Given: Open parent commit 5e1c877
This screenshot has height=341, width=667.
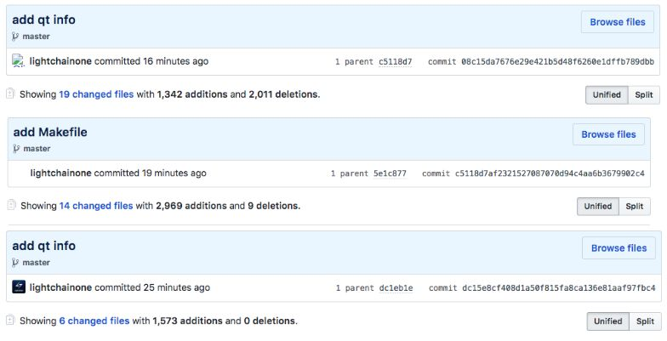Looking at the screenshot, I should [x=390, y=173].
